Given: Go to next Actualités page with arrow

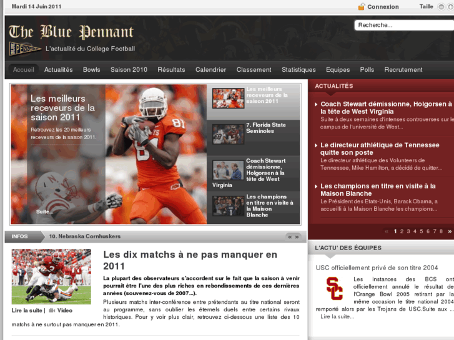Looking at the screenshot, I should tap(450, 231).
